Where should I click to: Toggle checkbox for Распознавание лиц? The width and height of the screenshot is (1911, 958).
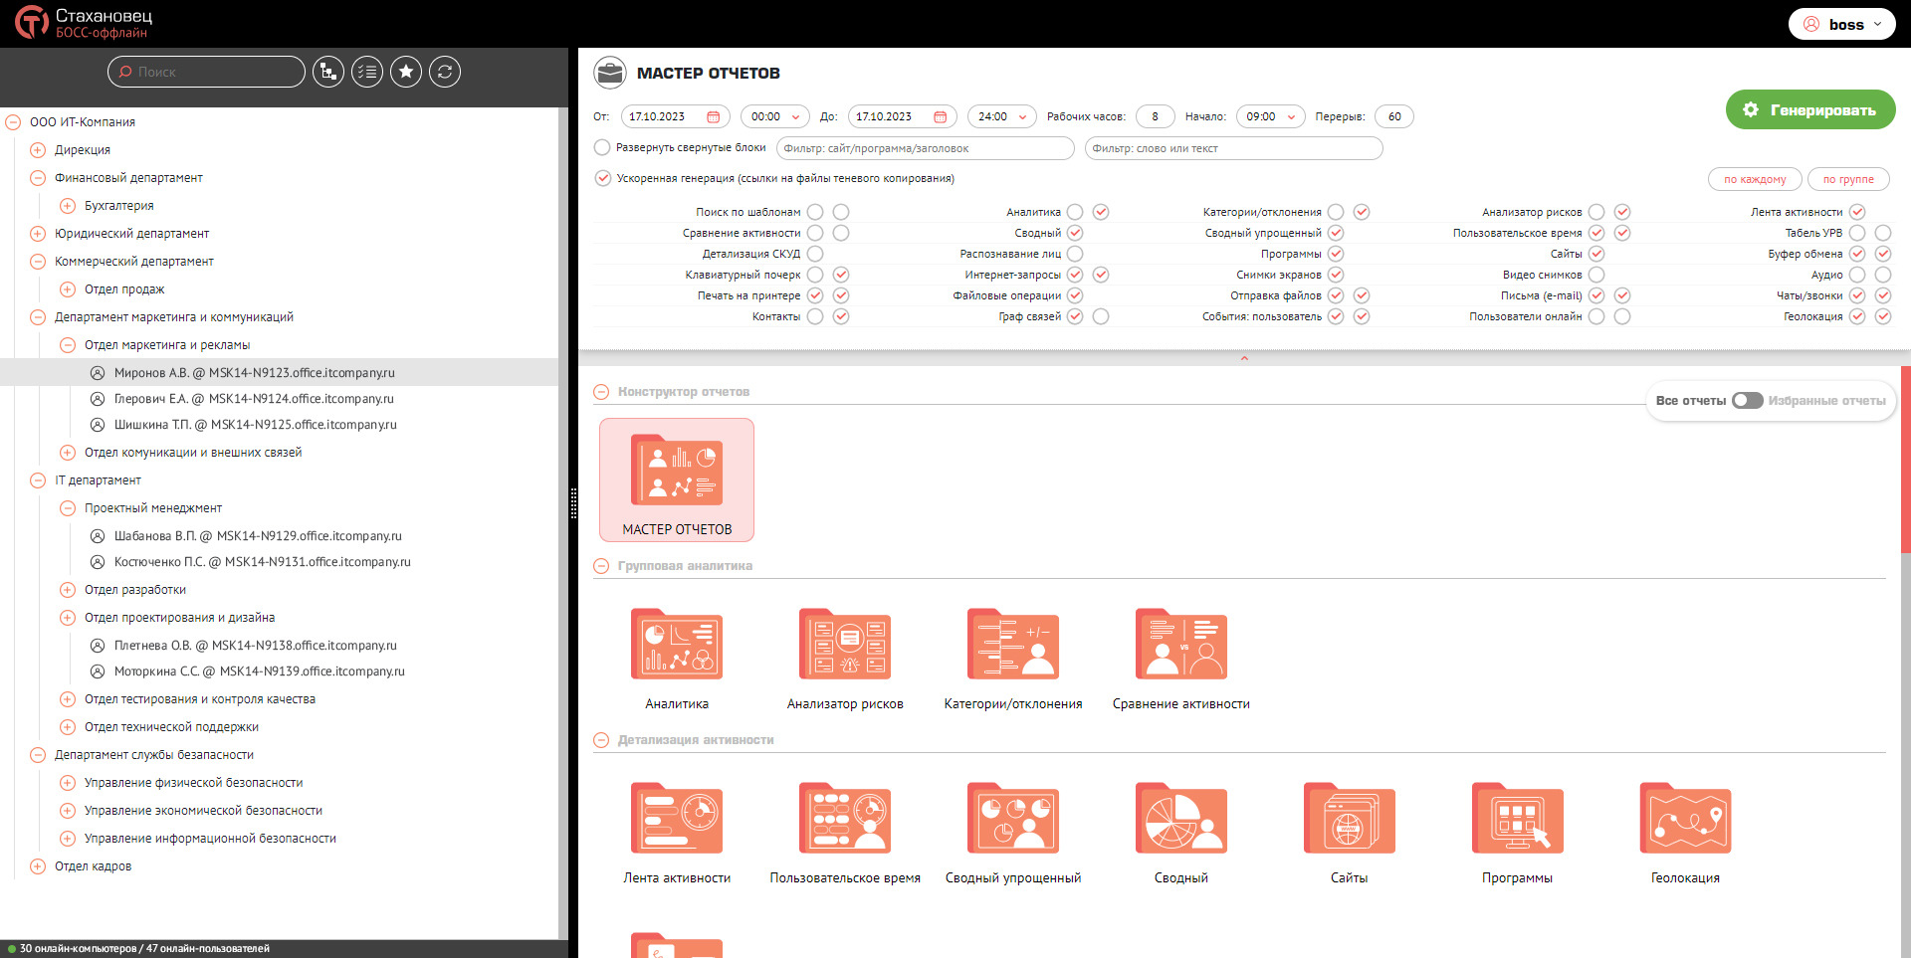pyautogui.click(x=1075, y=254)
